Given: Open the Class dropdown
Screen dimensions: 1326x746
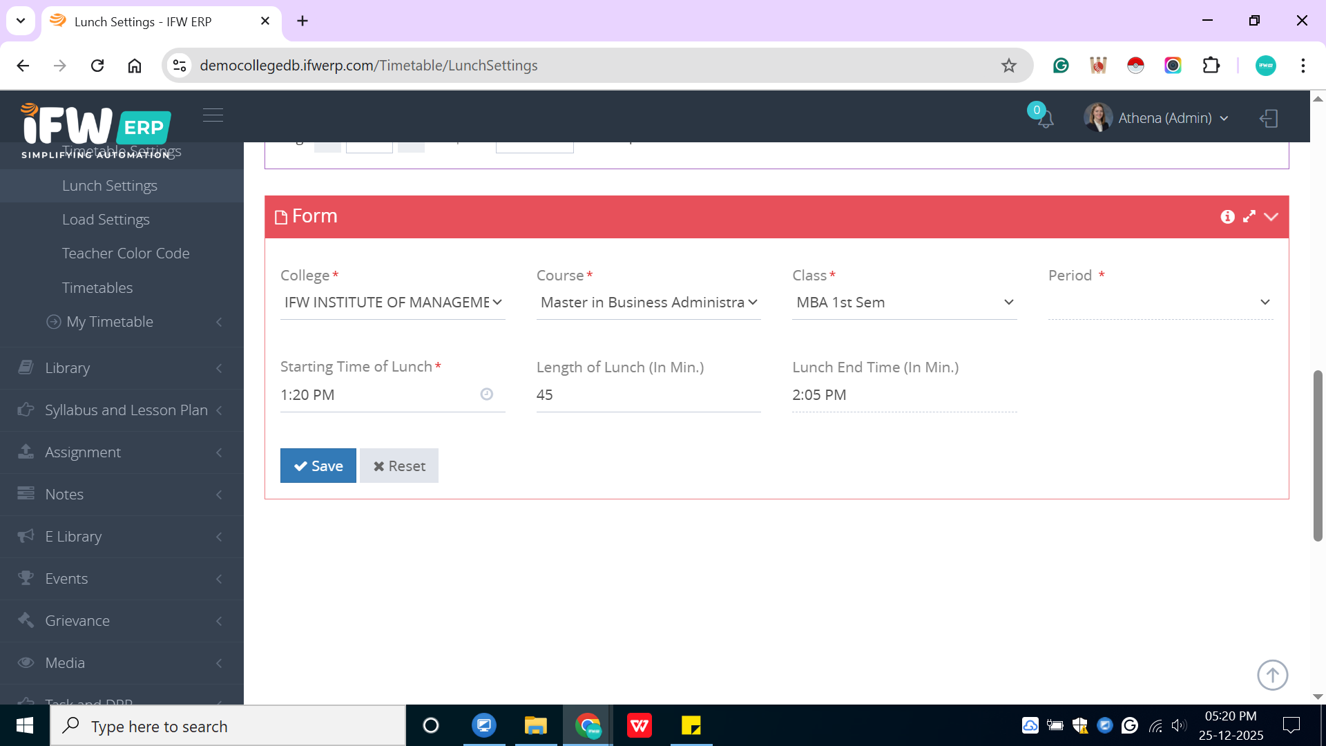Looking at the screenshot, I should pos(904,303).
